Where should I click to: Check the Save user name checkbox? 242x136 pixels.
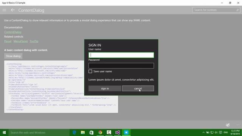(90, 71)
